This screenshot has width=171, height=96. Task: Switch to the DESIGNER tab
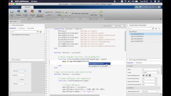tap(15, 7)
